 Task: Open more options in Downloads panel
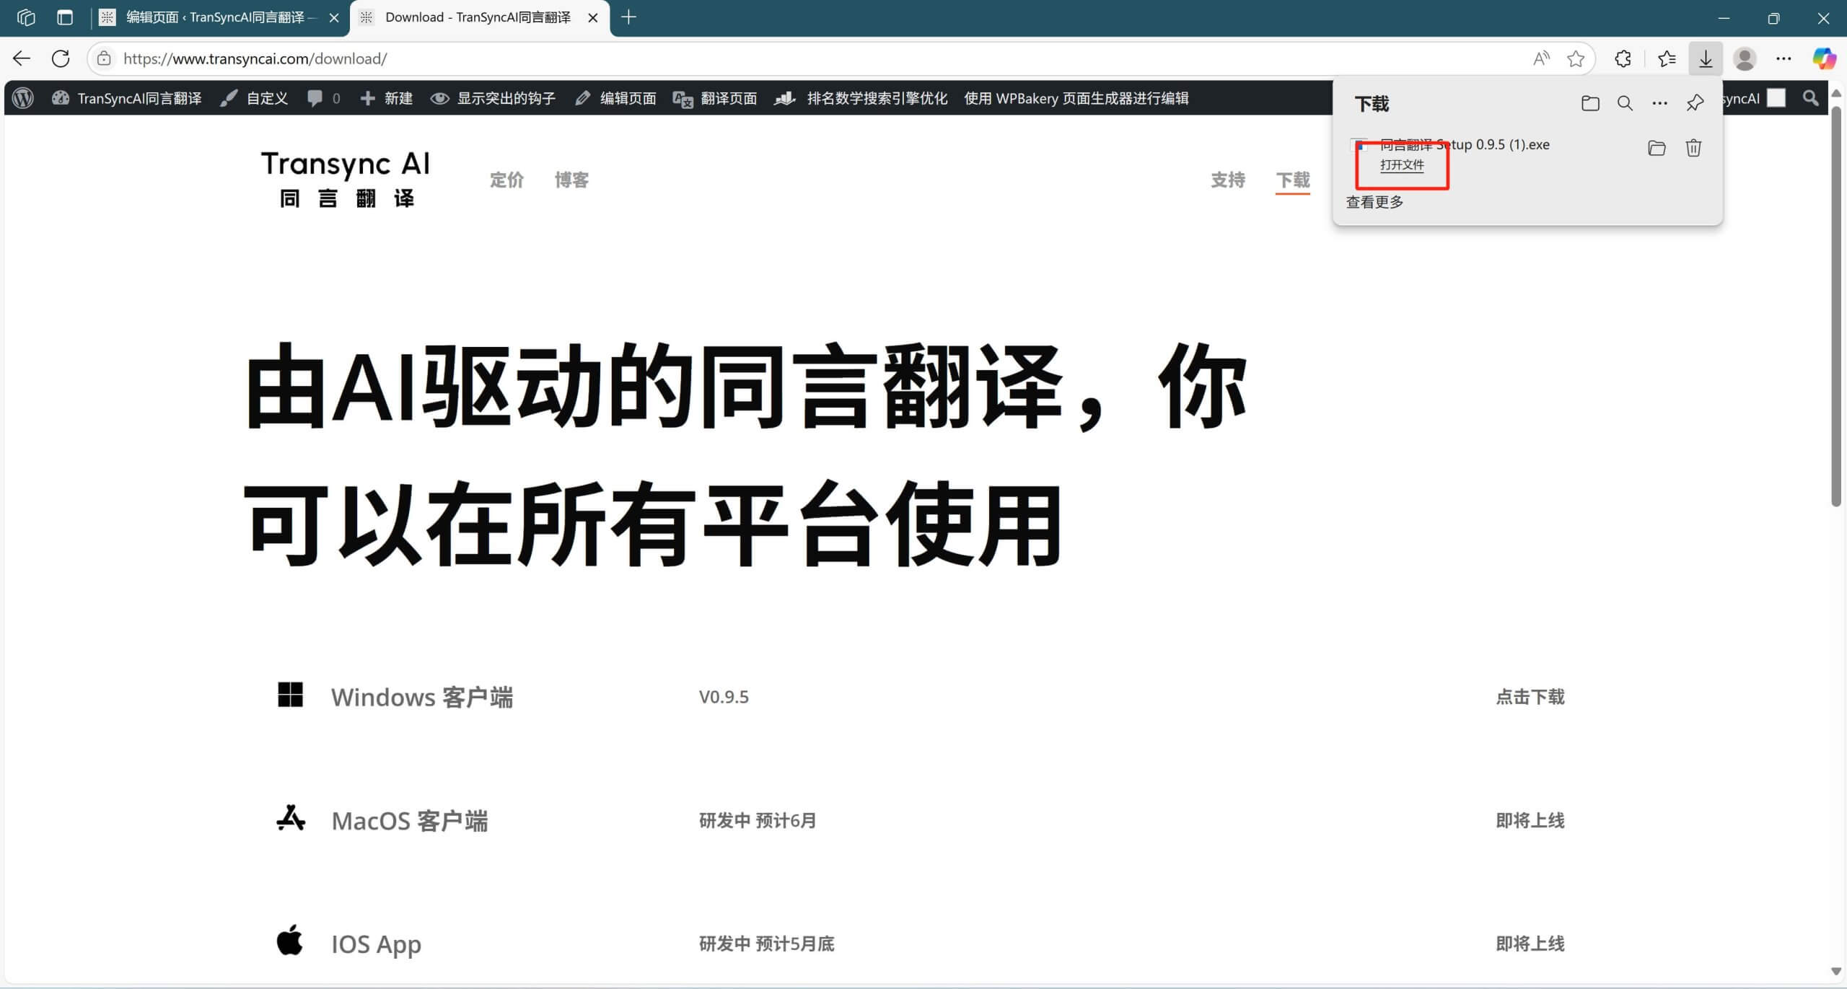pyautogui.click(x=1659, y=103)
